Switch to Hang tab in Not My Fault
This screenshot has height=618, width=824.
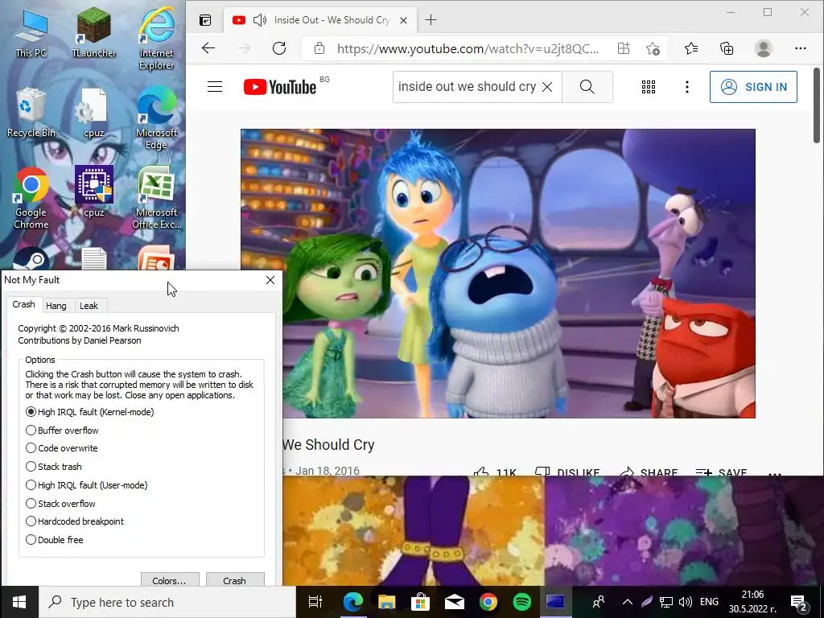(56, 306)
